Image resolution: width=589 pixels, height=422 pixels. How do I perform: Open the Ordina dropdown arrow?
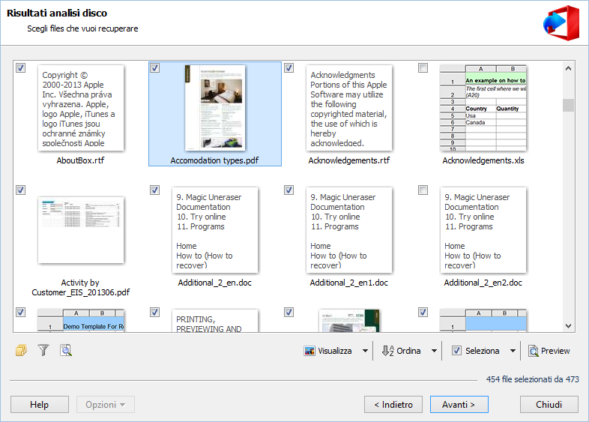pos(434,351)
